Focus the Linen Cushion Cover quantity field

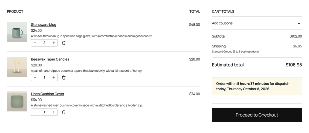(44, 112)
